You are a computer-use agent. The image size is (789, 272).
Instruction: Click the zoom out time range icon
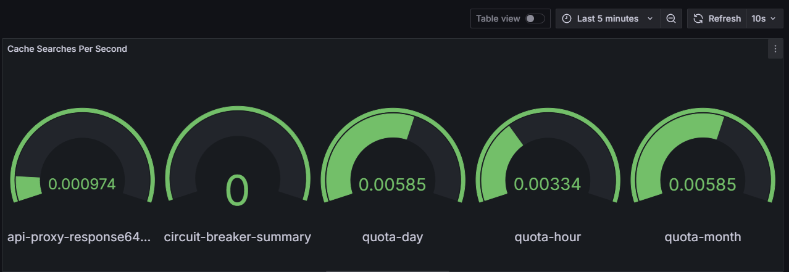click(671, 19)
